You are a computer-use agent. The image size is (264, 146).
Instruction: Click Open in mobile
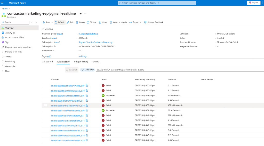pyautogui.click(x=118, y=22)
